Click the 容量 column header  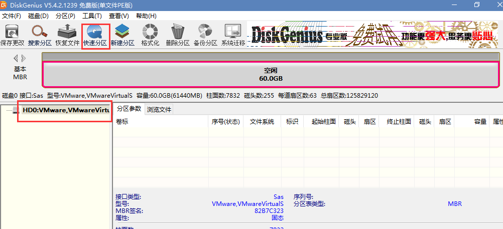click(472, 122)
